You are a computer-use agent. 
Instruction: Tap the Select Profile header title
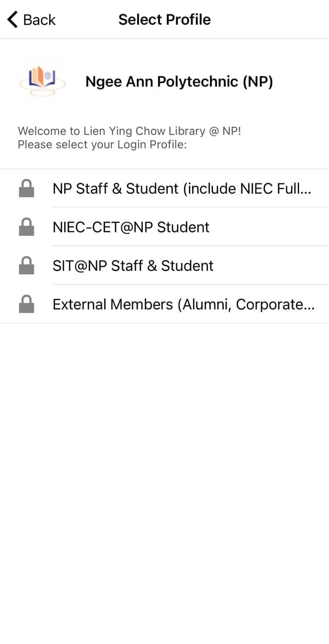(164, 20)
